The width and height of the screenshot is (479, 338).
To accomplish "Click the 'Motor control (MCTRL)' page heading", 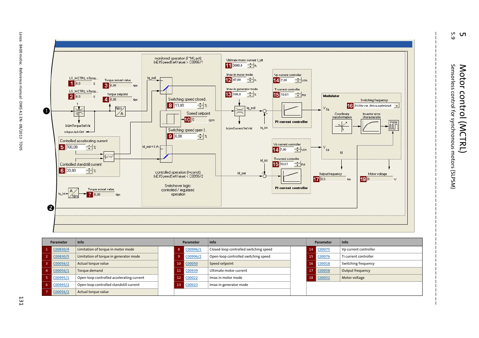I will coord(462,108).
